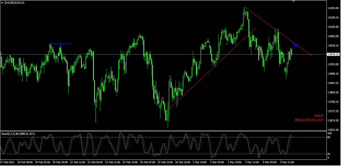
Task: Select the ascending red trendline
Action: pyautogui.click(x=213, y=68)
